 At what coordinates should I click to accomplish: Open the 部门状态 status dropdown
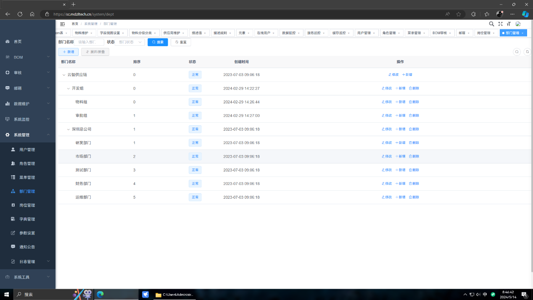[130, 42]
